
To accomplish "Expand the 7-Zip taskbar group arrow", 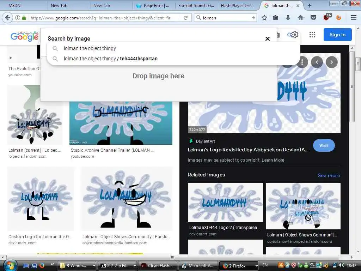I will pos(134,266).
